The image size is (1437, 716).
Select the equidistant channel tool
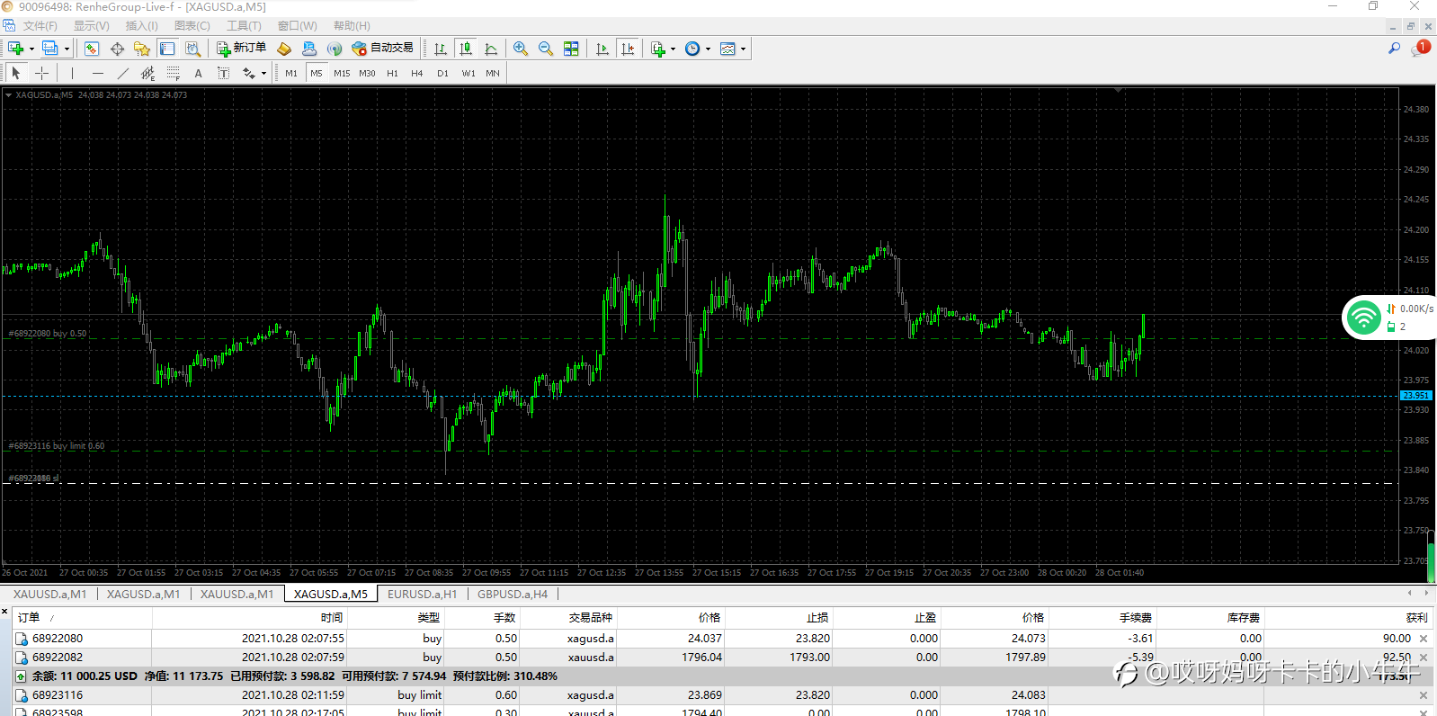(x=148, y=73)
